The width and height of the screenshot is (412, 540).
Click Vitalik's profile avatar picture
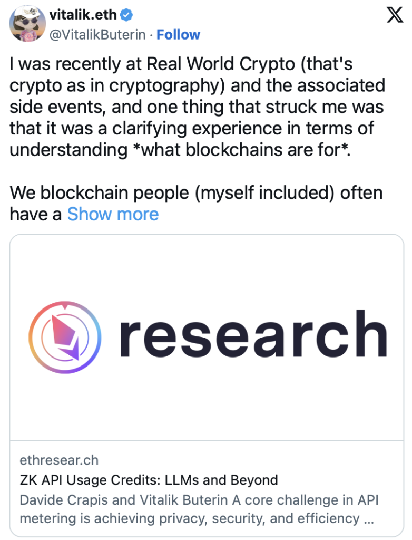(27, 24)
